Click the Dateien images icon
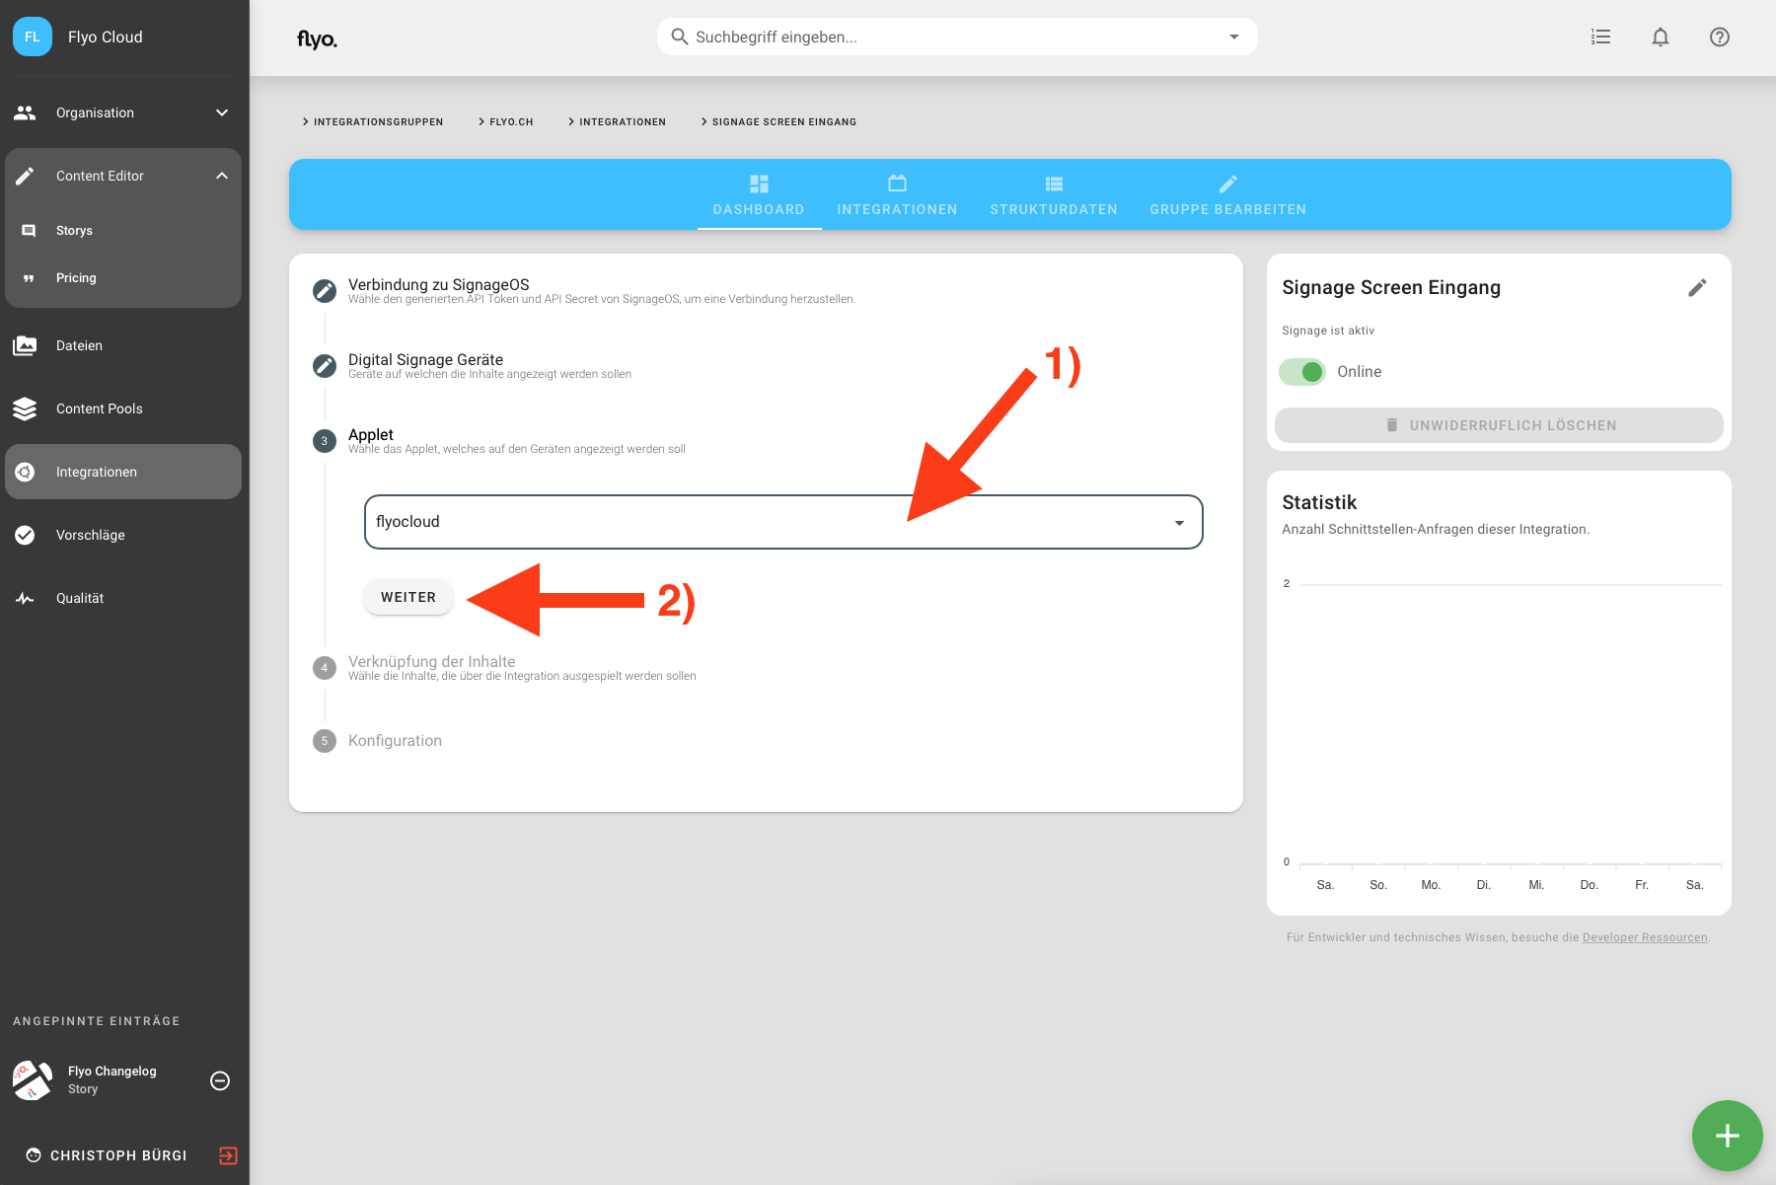 [25, 345]
